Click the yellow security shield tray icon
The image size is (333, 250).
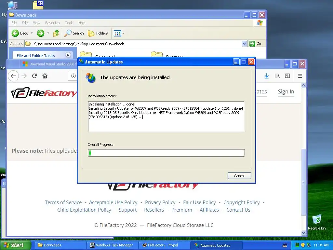coord(303,245)
